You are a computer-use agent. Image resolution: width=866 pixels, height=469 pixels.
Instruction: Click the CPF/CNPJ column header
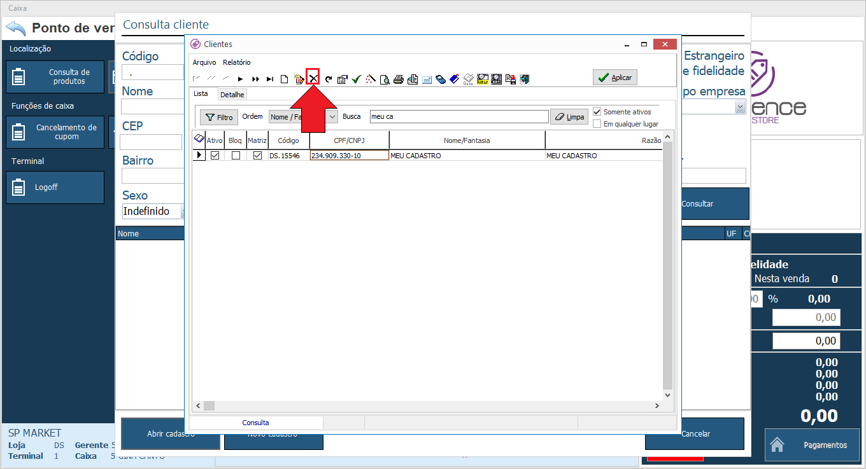coord(350,140)
